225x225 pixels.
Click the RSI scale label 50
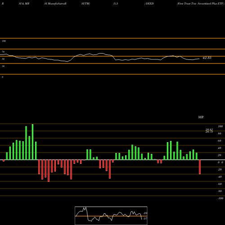(3, 59)
